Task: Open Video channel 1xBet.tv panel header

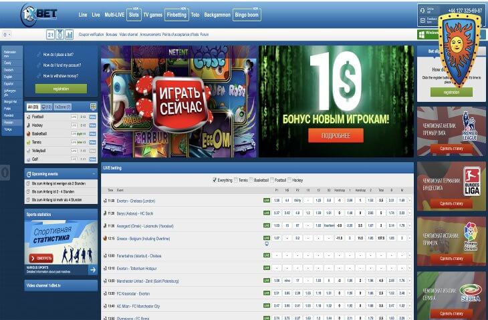Action: coord(61,285)
